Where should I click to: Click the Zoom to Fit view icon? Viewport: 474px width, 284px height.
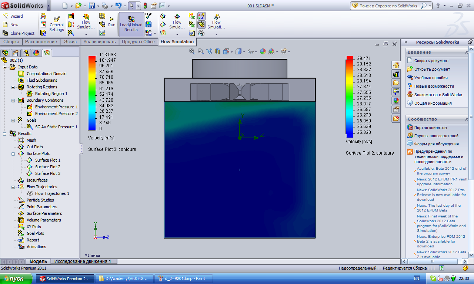(x=192, y=52)
